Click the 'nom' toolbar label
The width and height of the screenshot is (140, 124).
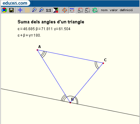coord(104,10)
